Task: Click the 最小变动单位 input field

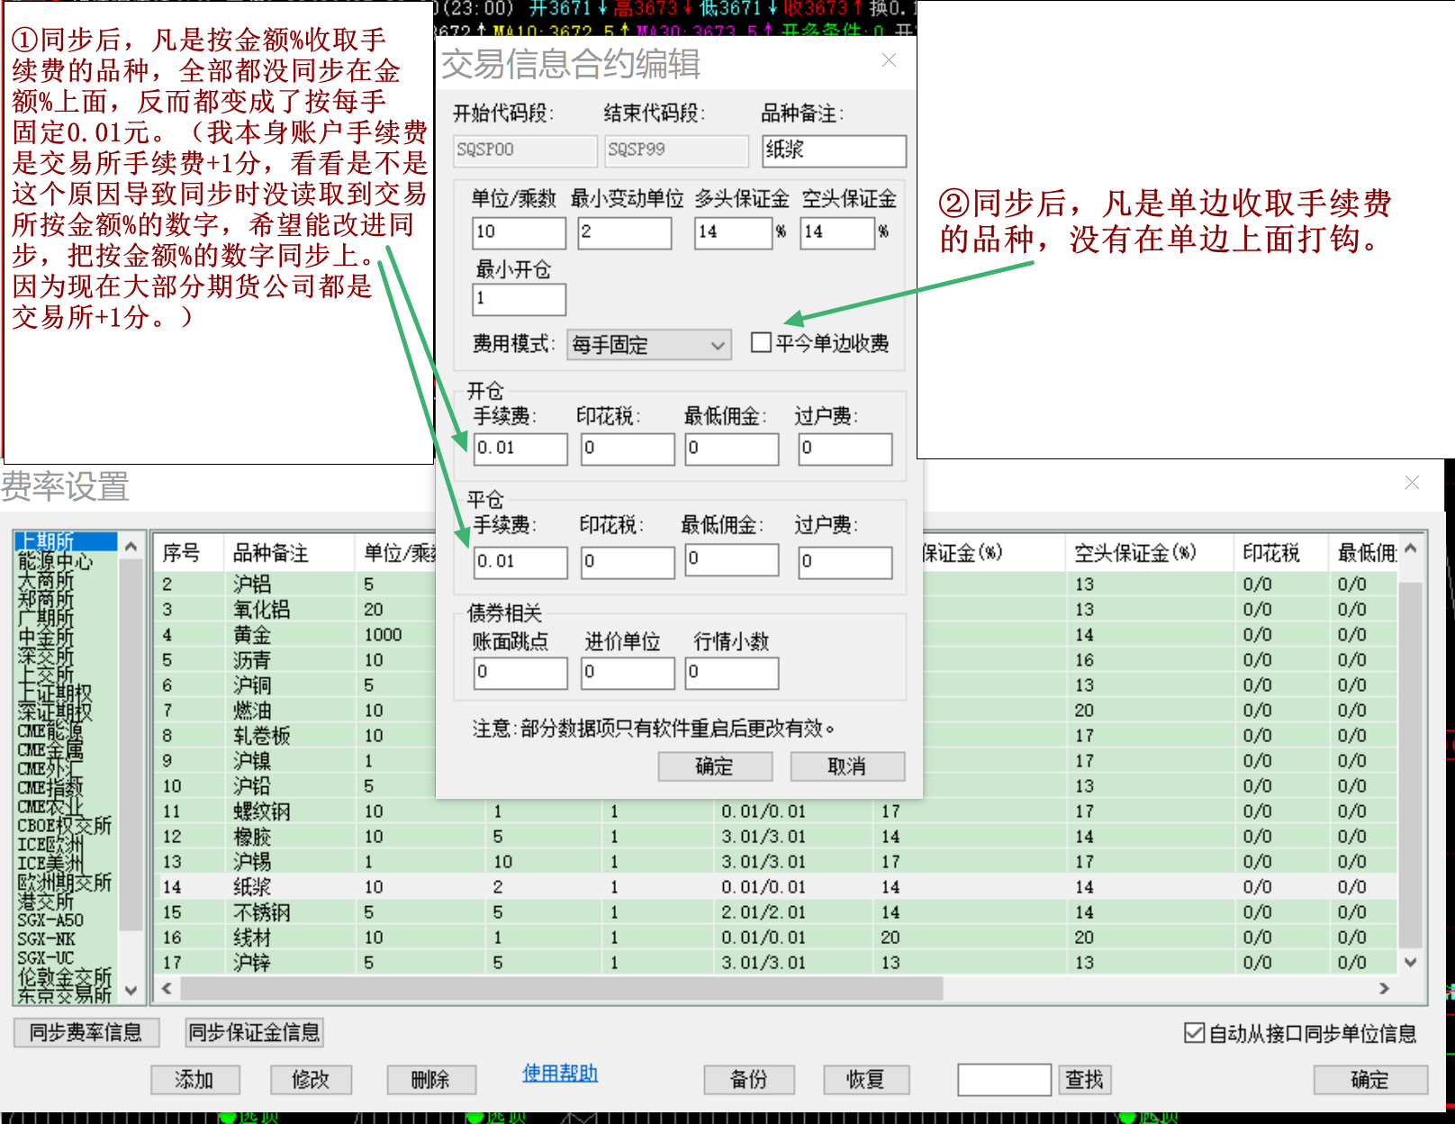Action: (624, 232)
